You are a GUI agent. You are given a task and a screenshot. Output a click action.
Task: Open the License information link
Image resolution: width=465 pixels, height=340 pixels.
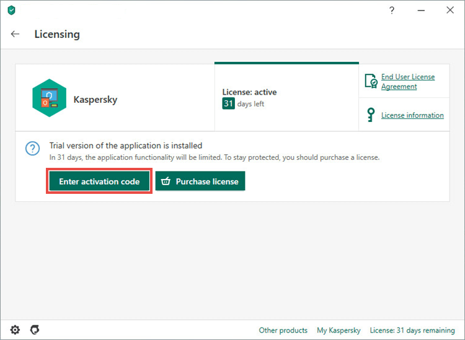412,115
